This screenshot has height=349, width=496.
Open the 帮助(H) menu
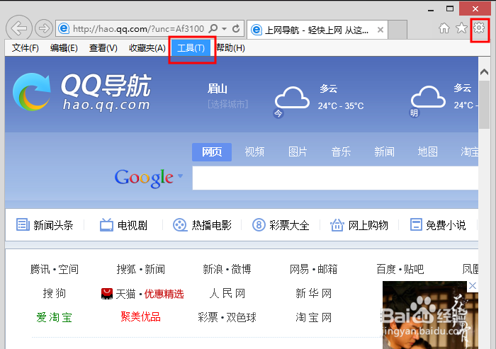click(x=230, y=48)
